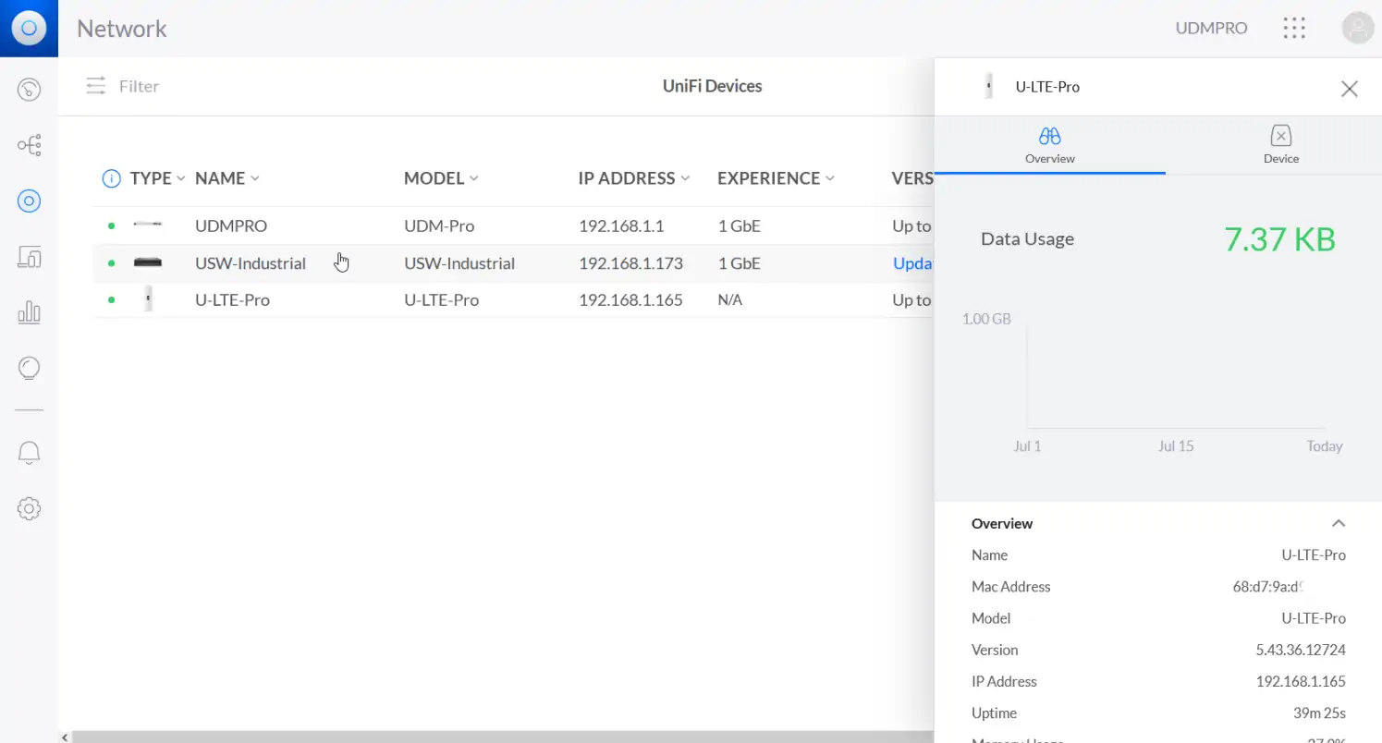Close the U-LTE-Pro details panel
This screenshot has width=1382, height=743.
(1349, 89)
